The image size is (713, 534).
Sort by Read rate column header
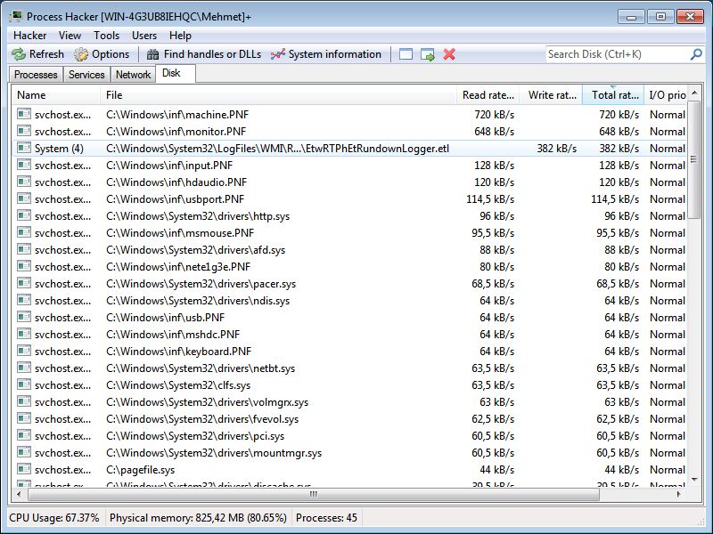click(x=488, y=95)
